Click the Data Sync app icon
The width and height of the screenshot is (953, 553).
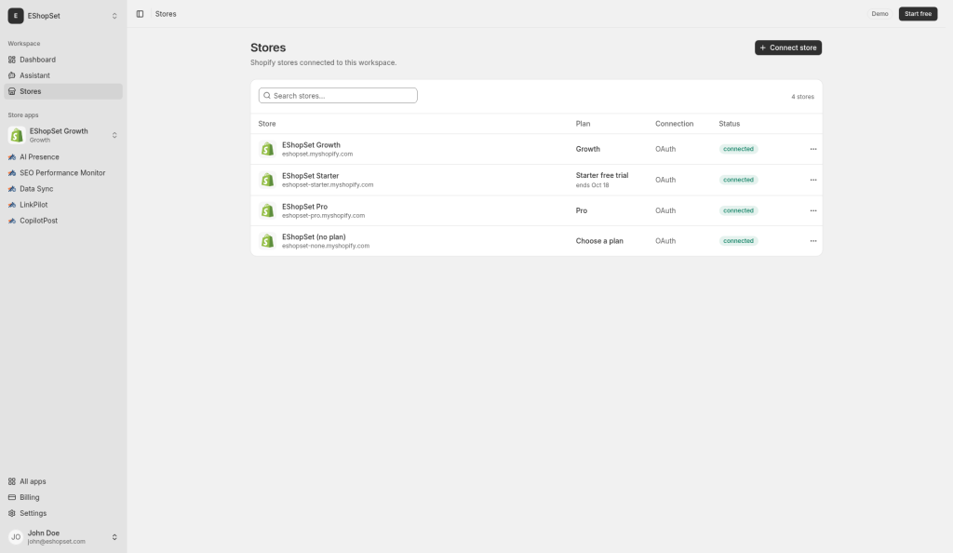click(11, 189)
